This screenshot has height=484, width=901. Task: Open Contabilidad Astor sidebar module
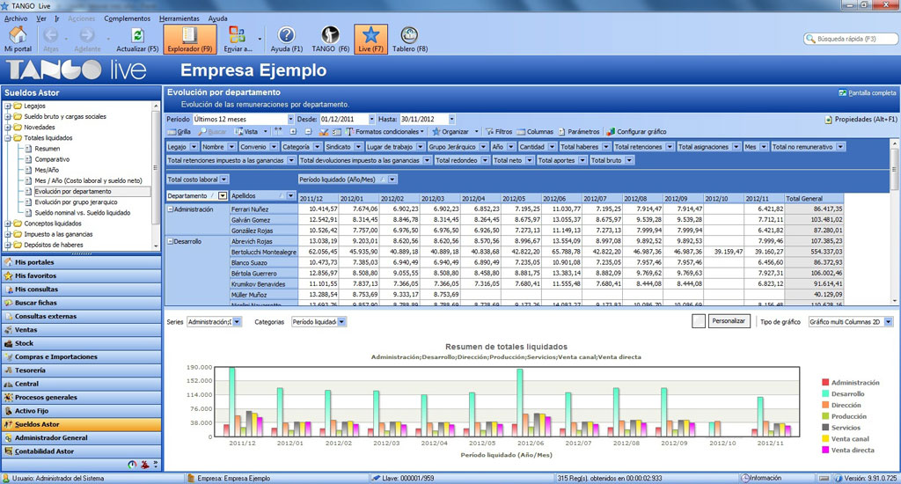[x=82, y=451]
